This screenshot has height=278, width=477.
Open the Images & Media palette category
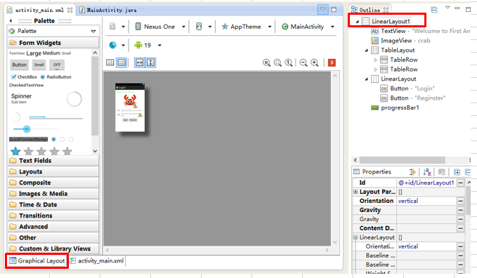coord(53,194)
